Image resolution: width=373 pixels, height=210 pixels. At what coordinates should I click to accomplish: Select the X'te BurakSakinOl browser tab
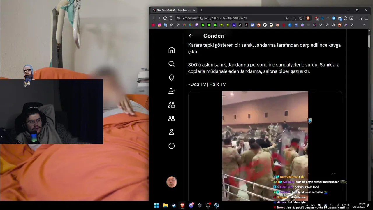[174, 10]
